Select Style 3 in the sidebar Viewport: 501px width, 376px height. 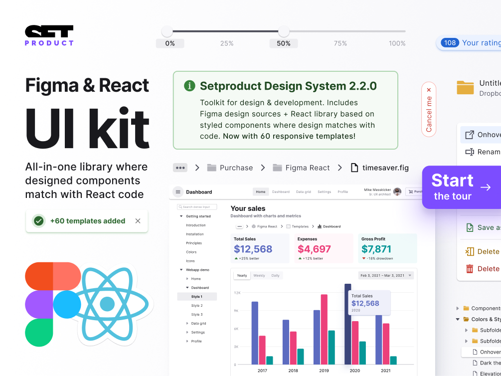pyautogui.click(x=197, y=315)
